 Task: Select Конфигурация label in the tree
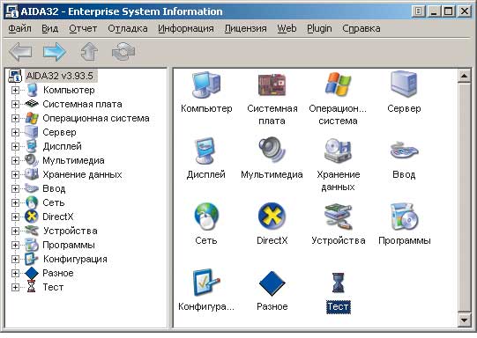pyautogui.click(x=75, y=259)
